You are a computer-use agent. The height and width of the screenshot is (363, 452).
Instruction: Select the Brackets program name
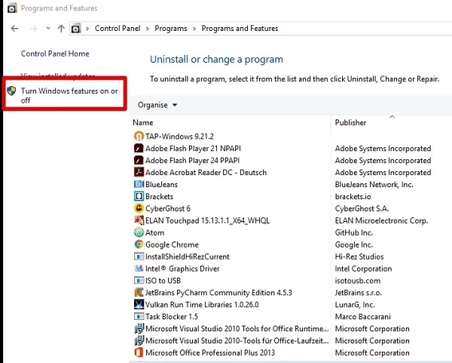pyautogui.click(x=159, y=196)
